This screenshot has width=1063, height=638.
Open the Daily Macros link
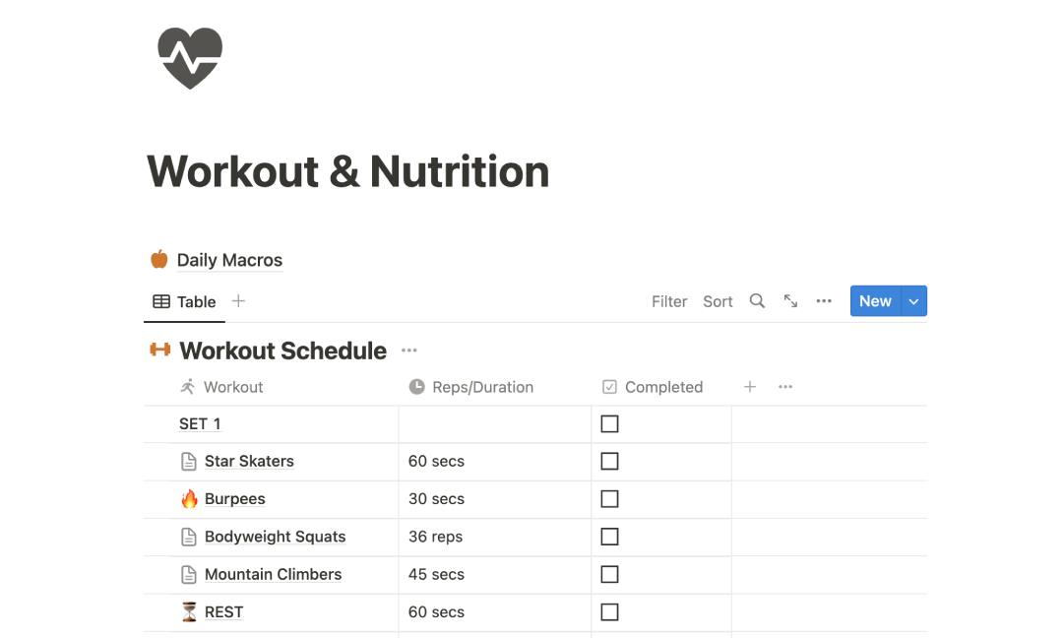229,260
